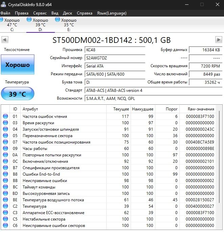The width and height of the screenshot is (224, 232).
Task: Select drive E: at 35 °C
Action: click(69, 25)
